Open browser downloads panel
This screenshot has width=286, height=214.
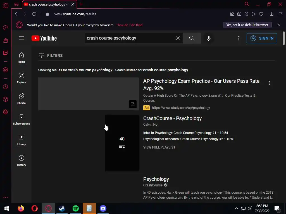[x=271, y=14]
